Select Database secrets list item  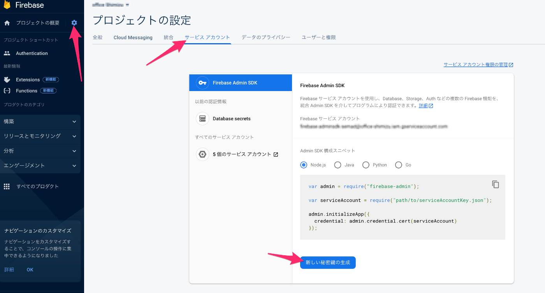tap(241, 119)
